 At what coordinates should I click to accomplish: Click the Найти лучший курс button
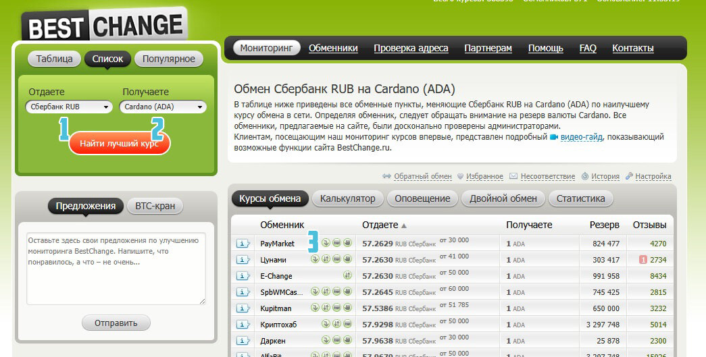(x=120, y=144)
